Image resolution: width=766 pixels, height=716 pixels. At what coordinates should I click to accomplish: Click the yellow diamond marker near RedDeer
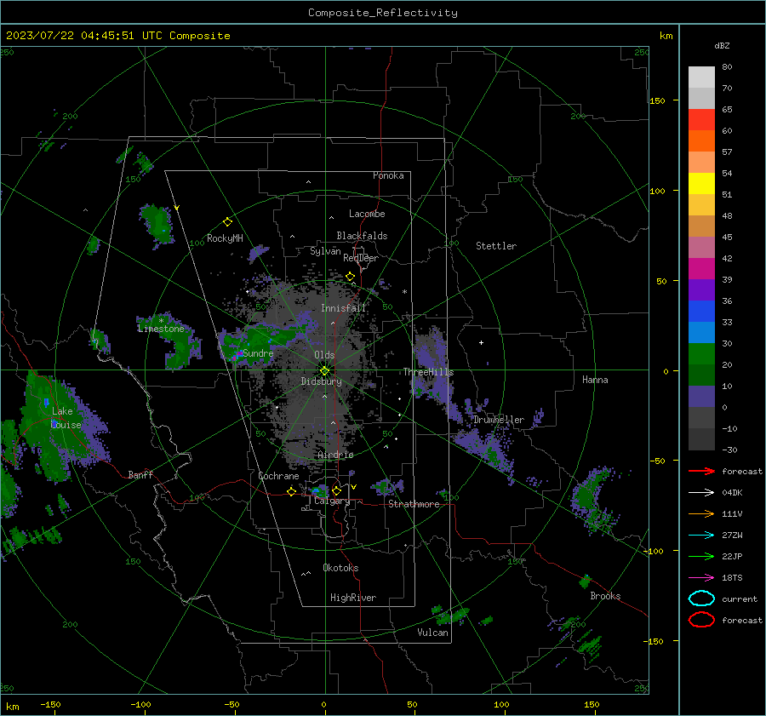click(350, 277)
